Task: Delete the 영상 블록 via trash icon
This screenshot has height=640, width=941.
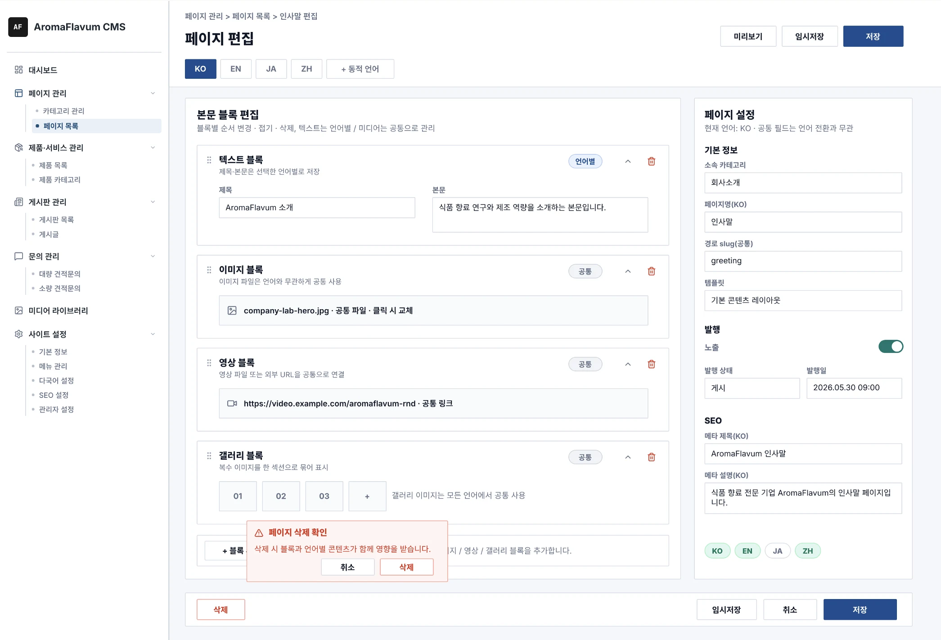Action: point(651,364)
